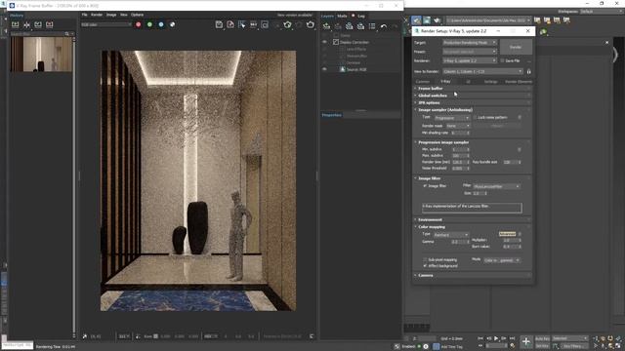625x351 pixels.
Task: Tick the Display Correction layer checkbox
Action: pyautogui.click(x=336, y=42)
